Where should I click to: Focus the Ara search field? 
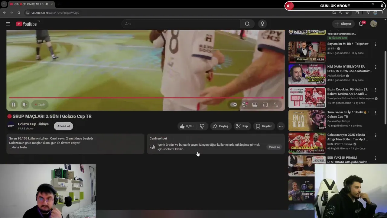coord(181,24)
